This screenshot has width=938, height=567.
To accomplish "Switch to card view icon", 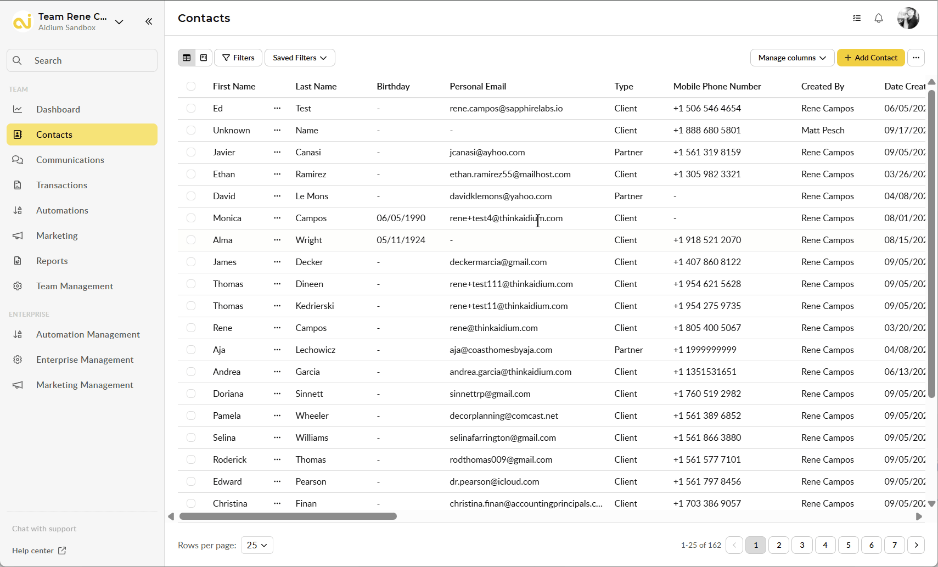I will (x=204, y=58).
